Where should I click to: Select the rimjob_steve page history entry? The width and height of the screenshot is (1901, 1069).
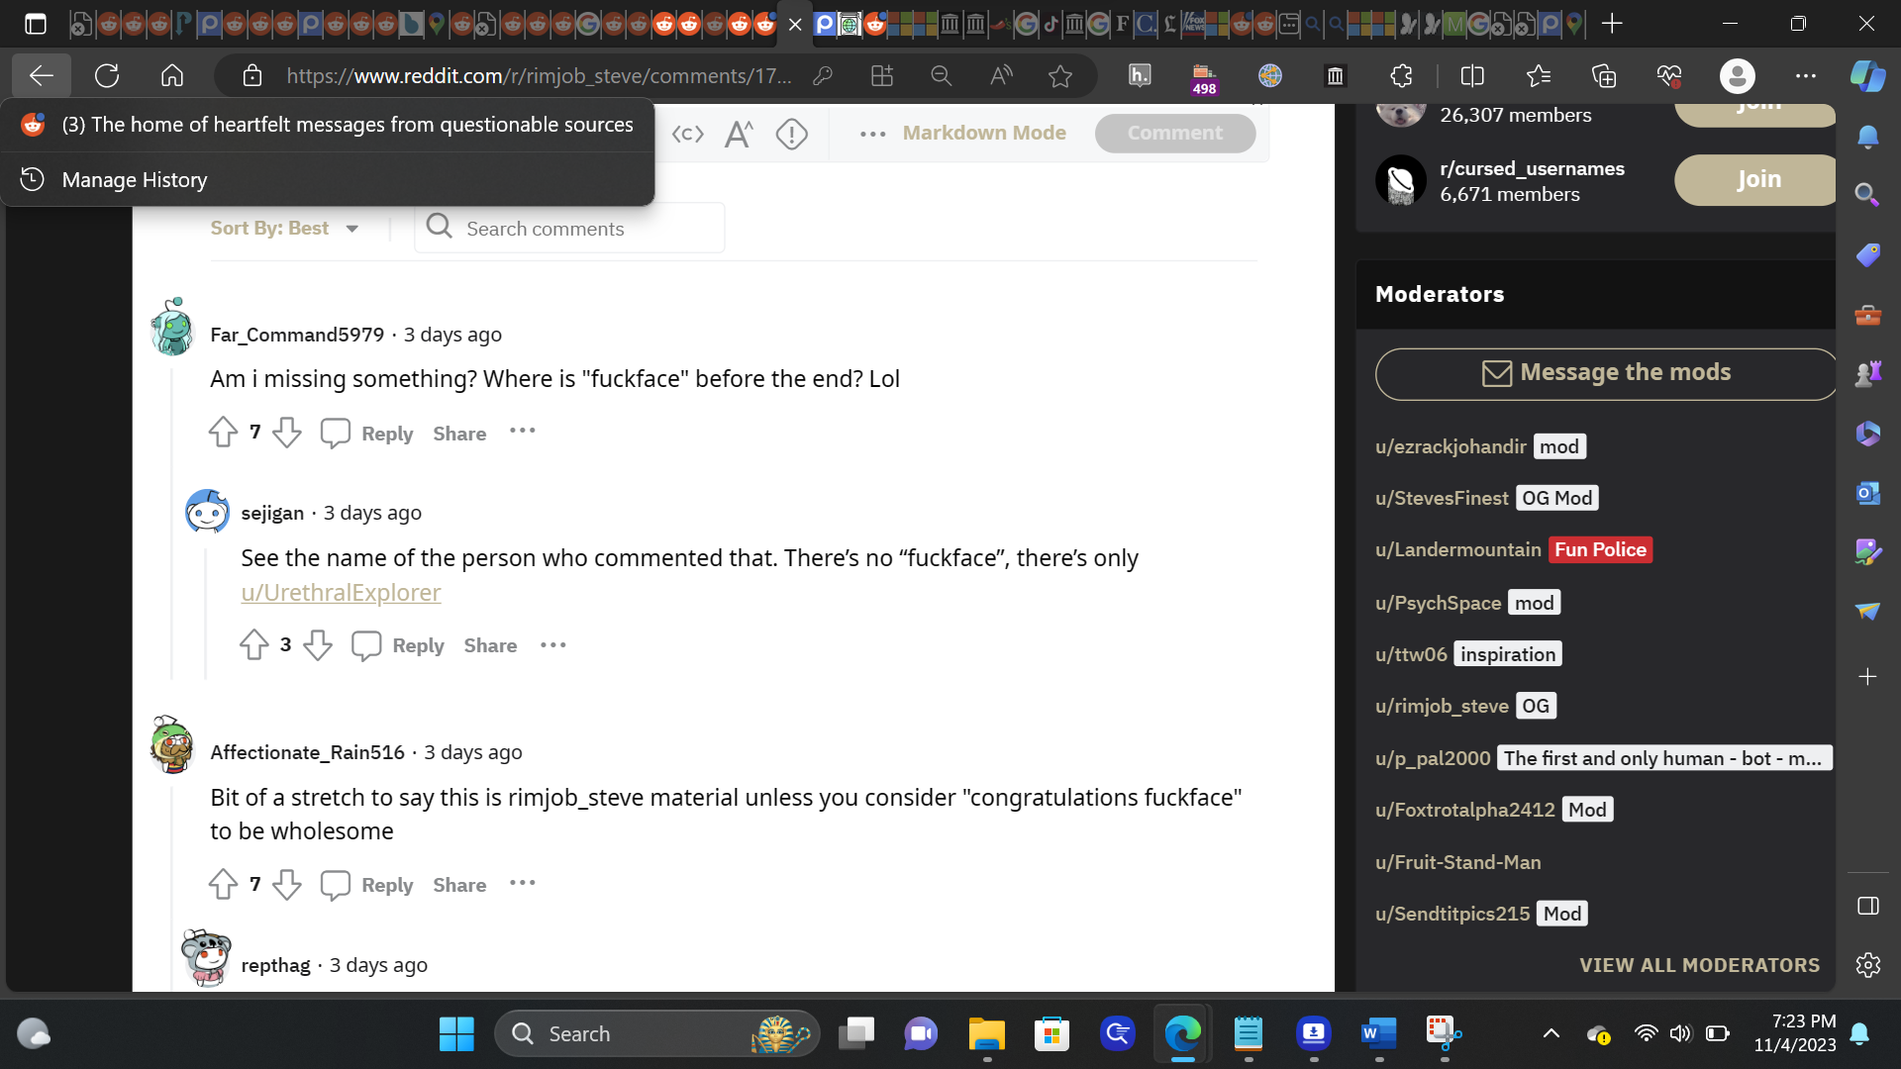point(347,125)
